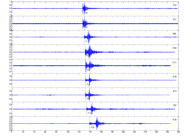Click the IPD0 pick label on CTUH trace

(89, 70)
